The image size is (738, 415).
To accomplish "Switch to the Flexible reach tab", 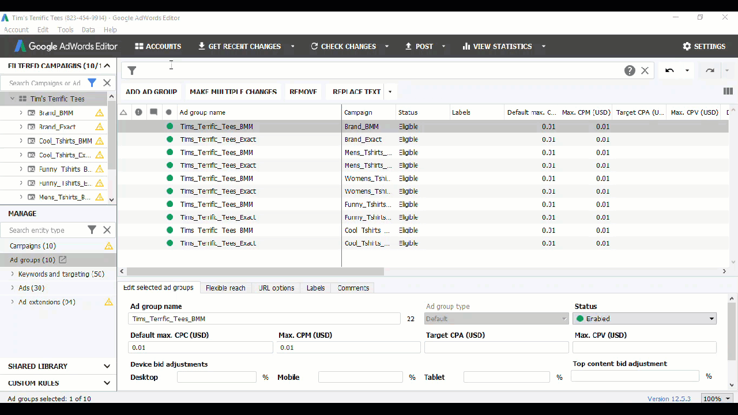I will (x=225, y=288).
